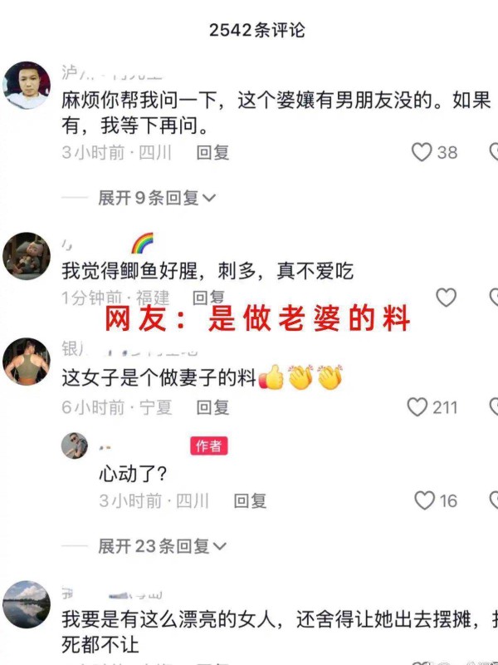498x665 pixels.
Task: Click chevron beside 展开9条回复
Action: tap(209, 198)
